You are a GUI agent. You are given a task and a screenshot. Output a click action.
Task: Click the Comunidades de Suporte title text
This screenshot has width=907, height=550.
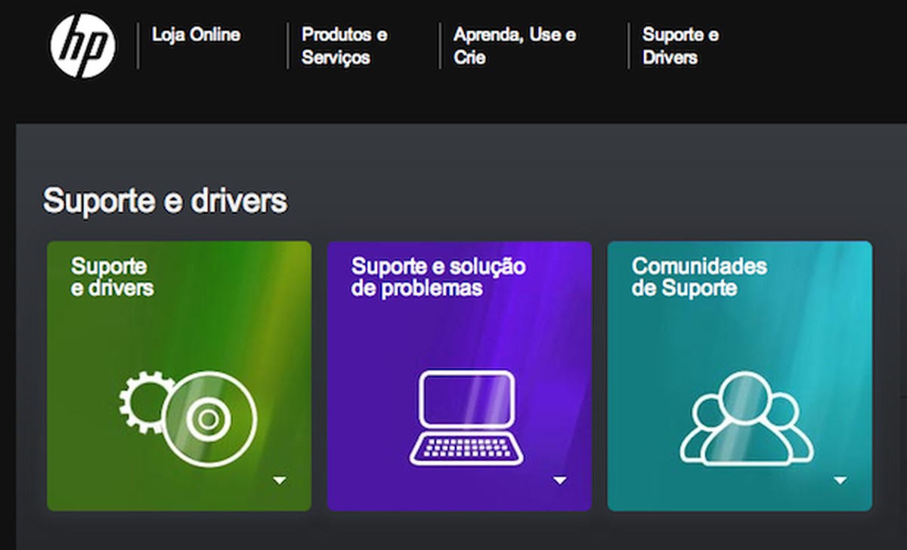point(698,277)
